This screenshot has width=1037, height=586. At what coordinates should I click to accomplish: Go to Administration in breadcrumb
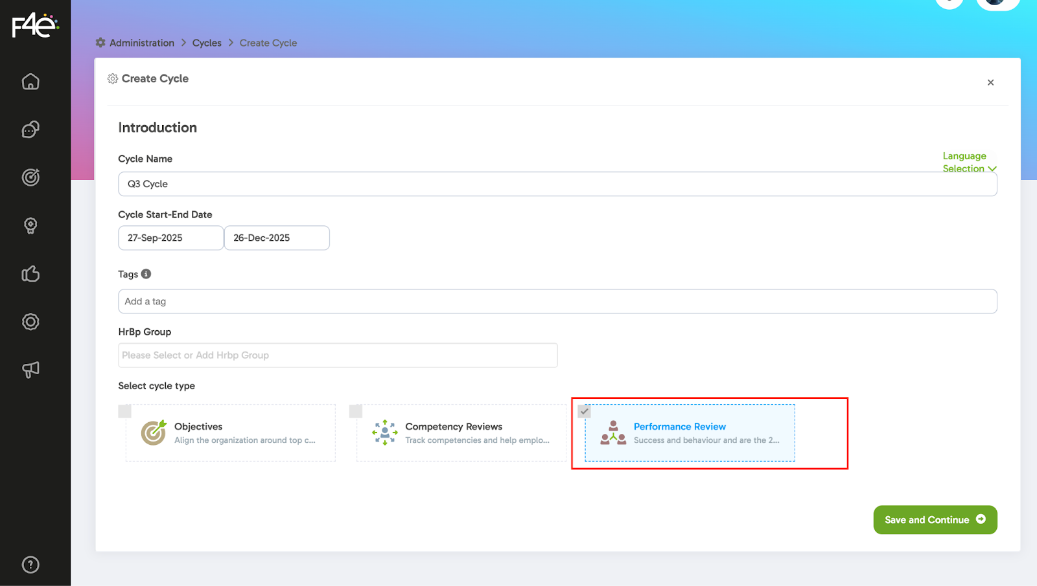pos(141,43)
